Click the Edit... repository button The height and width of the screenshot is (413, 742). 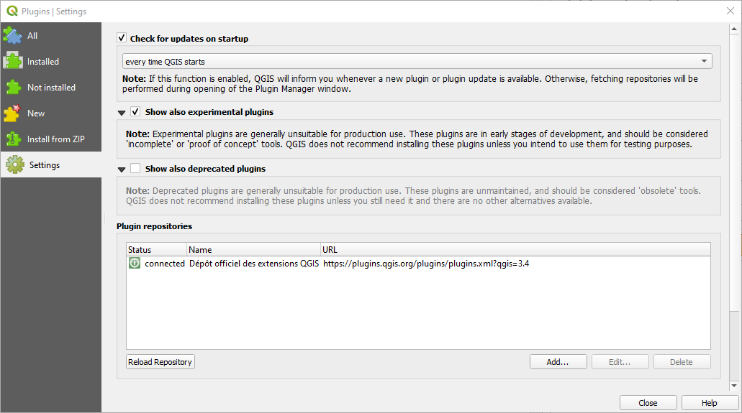(x=620, y=361)
